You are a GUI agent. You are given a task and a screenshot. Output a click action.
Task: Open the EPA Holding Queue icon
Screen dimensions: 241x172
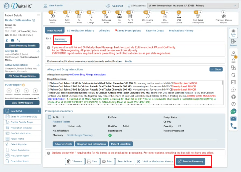pos(147,16)
